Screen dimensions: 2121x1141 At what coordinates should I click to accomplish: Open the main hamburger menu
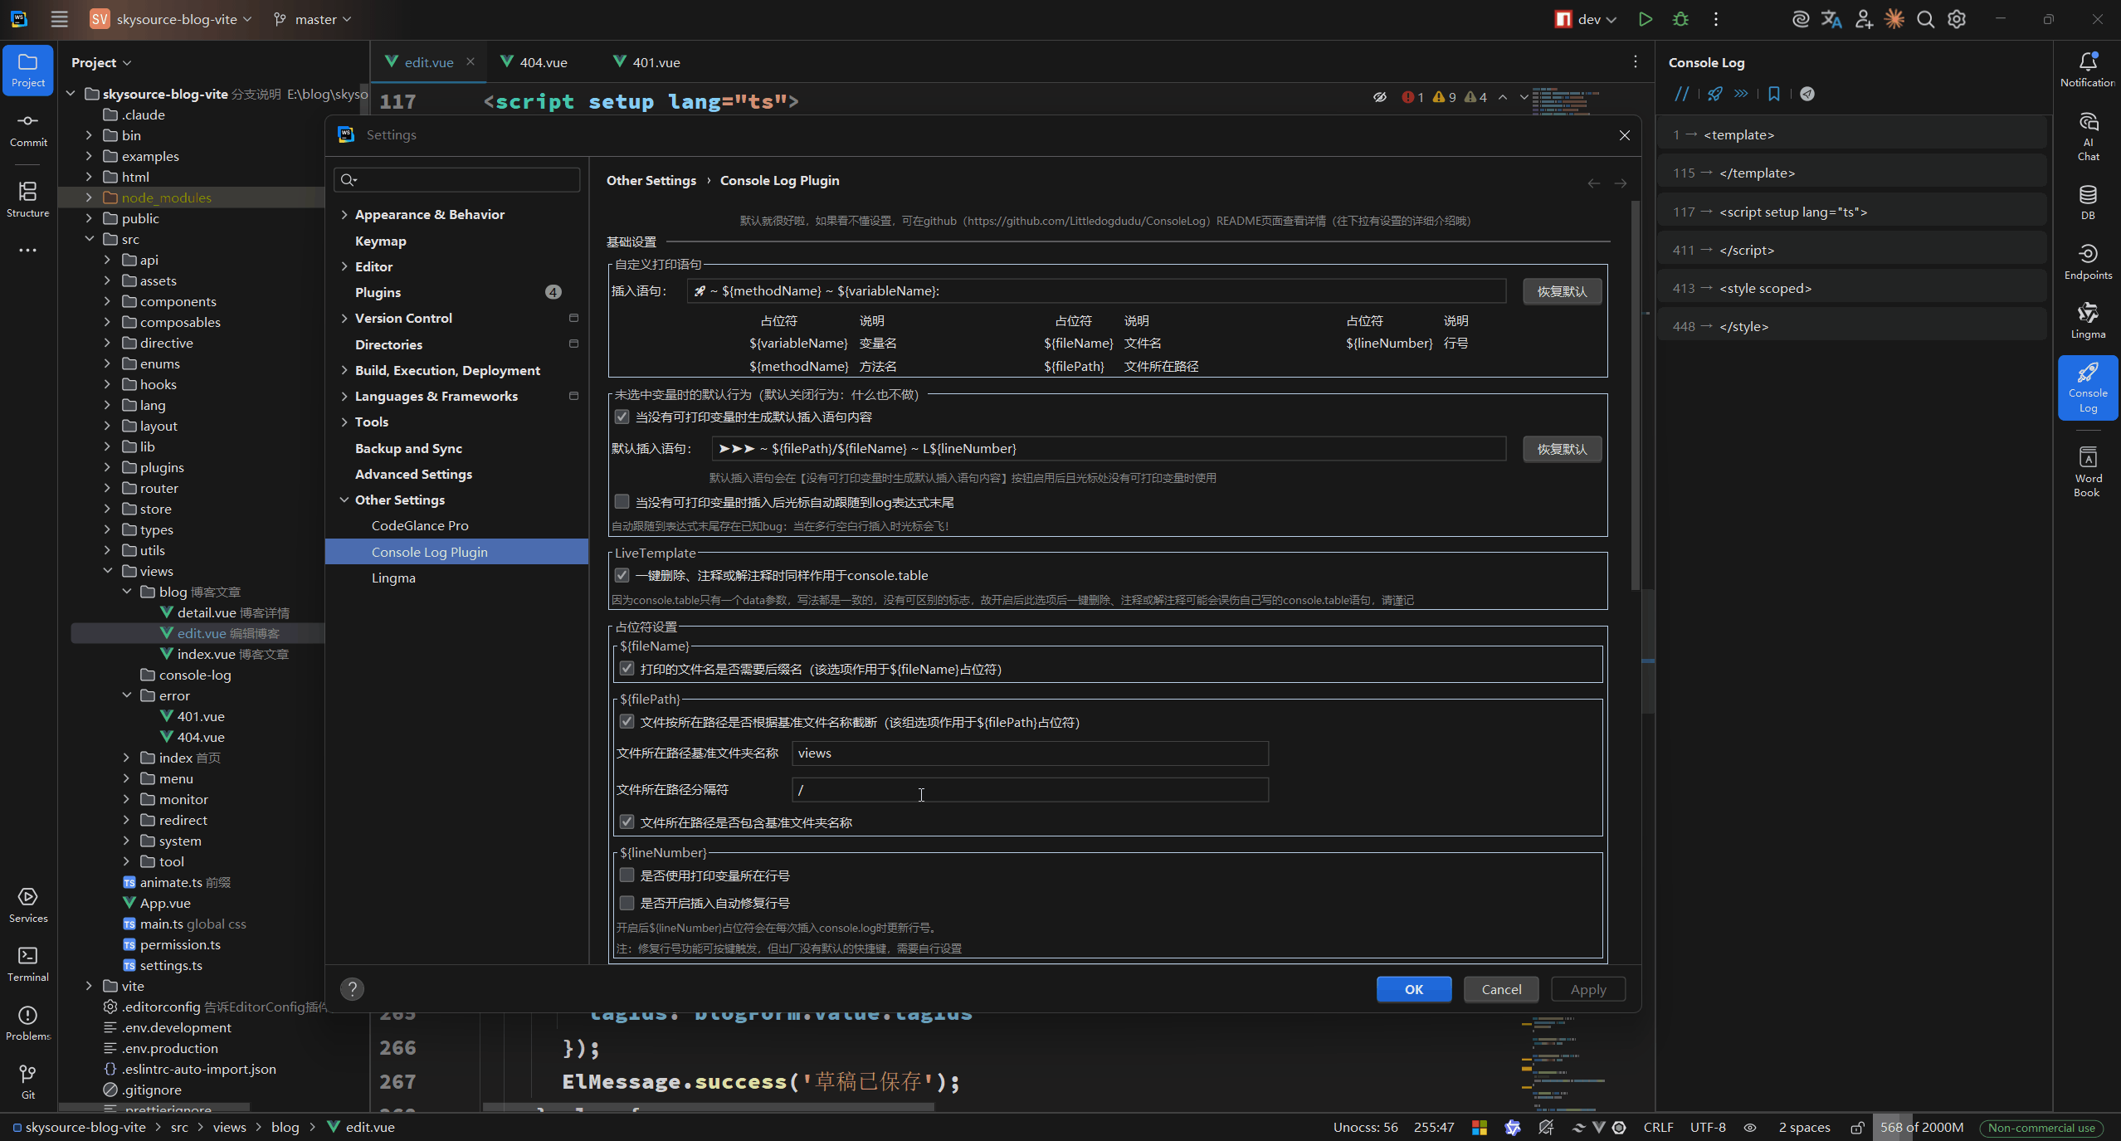pos(59,19)
